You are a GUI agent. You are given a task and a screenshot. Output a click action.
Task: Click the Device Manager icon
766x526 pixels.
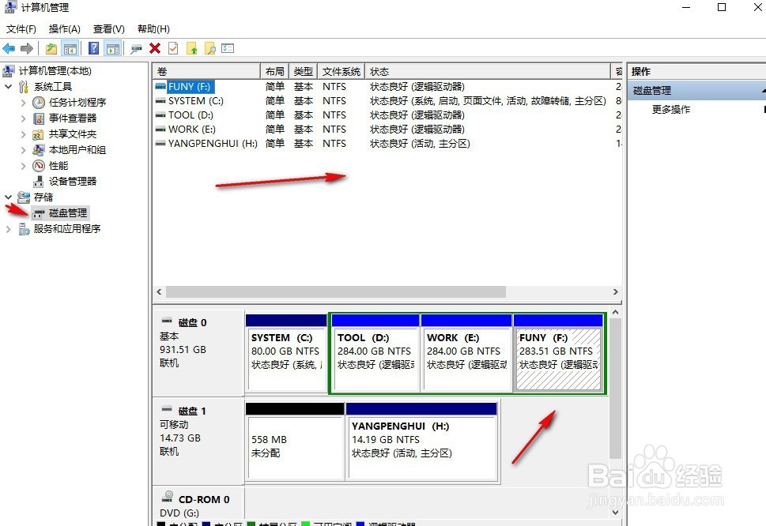(39, 182)
